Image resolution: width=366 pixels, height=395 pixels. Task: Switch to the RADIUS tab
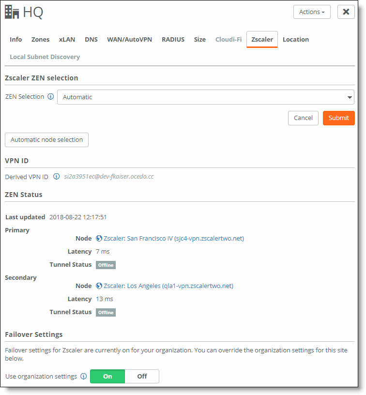(173, 40)
